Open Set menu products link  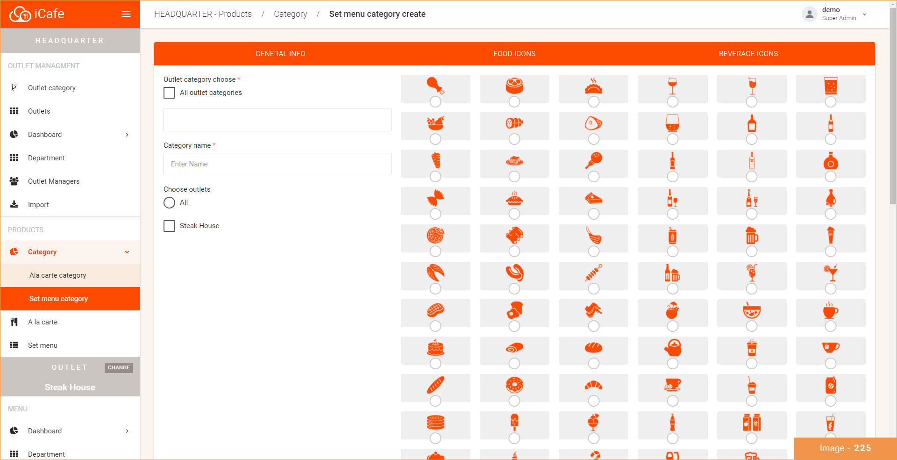(70, 345)
